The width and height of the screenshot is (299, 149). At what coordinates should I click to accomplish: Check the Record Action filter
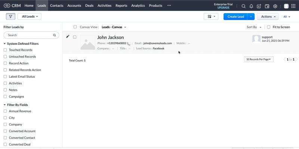5,63
